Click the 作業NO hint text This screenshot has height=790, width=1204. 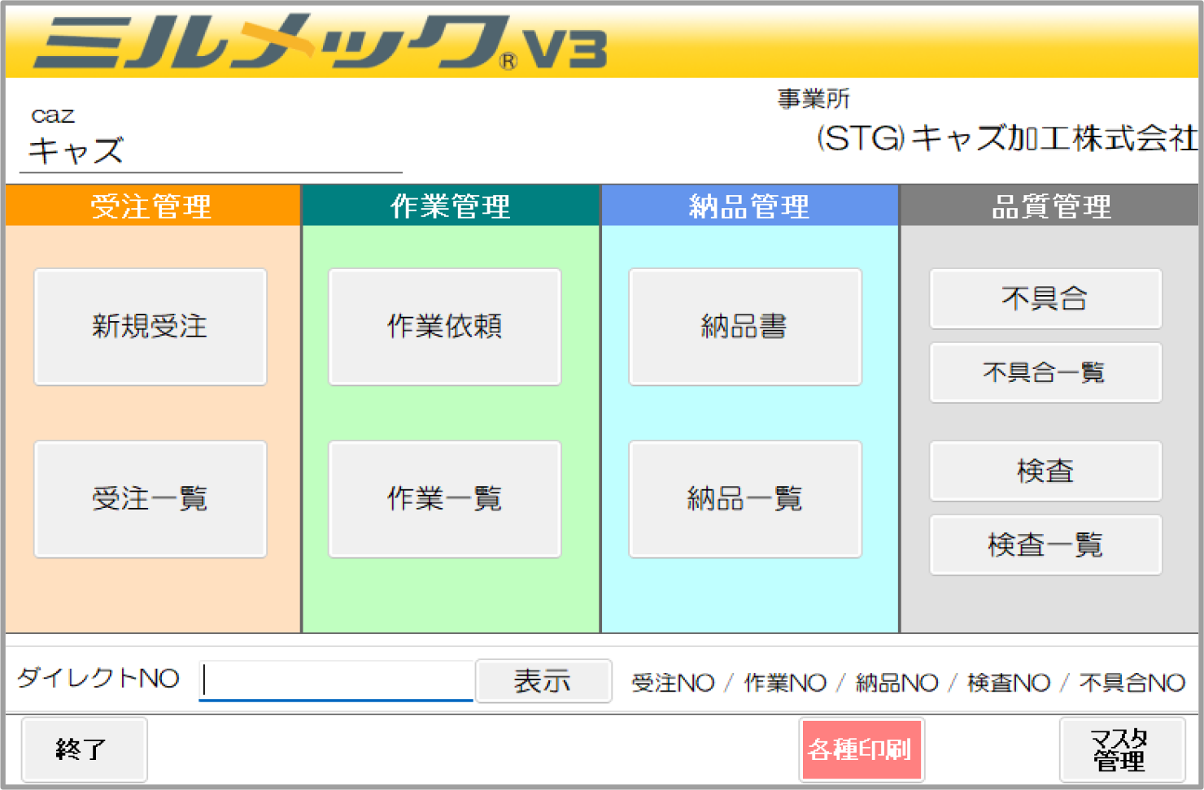(x=785, y=683)
